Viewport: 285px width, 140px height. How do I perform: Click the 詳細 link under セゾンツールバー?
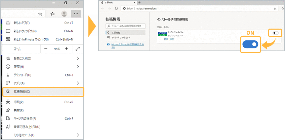pos(166,39)
